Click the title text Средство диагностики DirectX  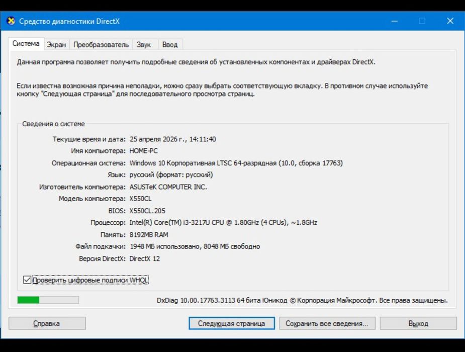tap(69, 21)
